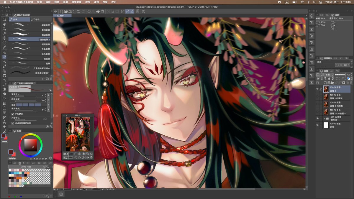Select the Move Layer tool
354x199 pixels.
4,38
